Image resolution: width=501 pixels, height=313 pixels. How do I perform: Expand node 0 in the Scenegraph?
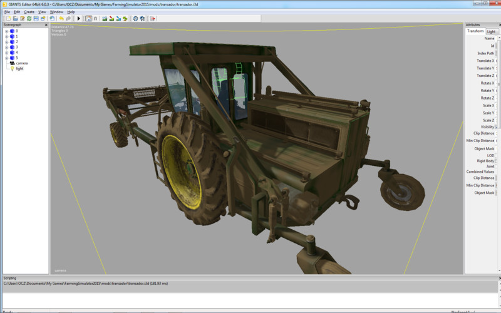tap(6, 31)
